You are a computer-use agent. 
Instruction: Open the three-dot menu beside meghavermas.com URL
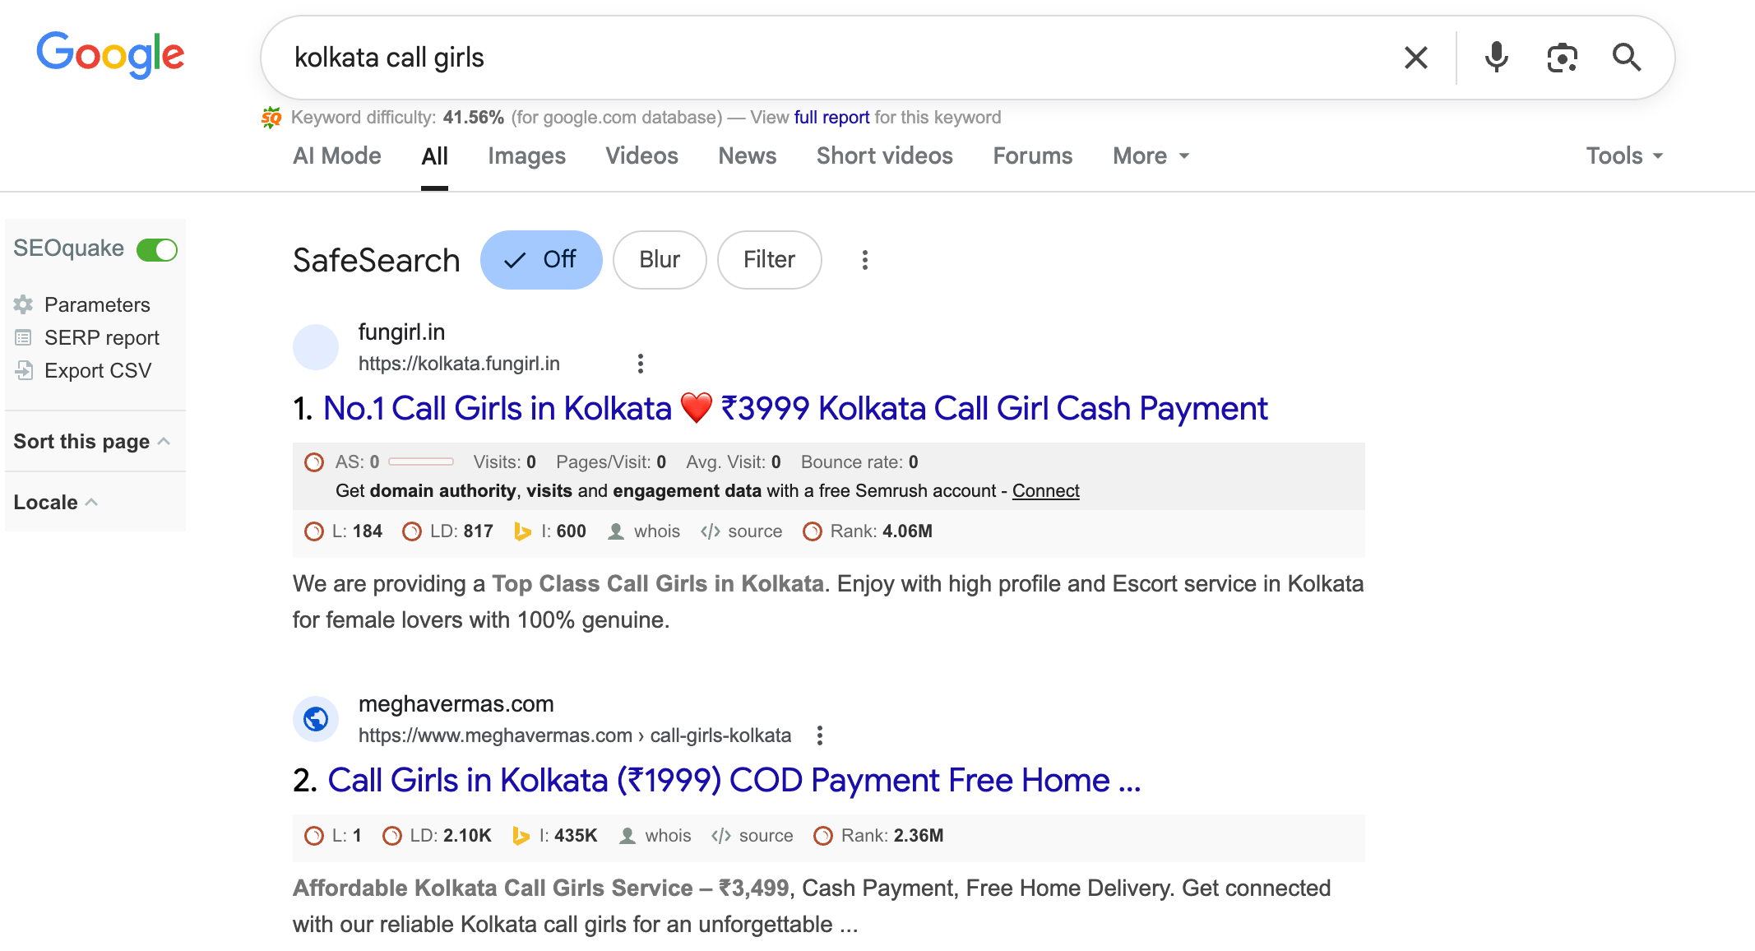point(819,735)
